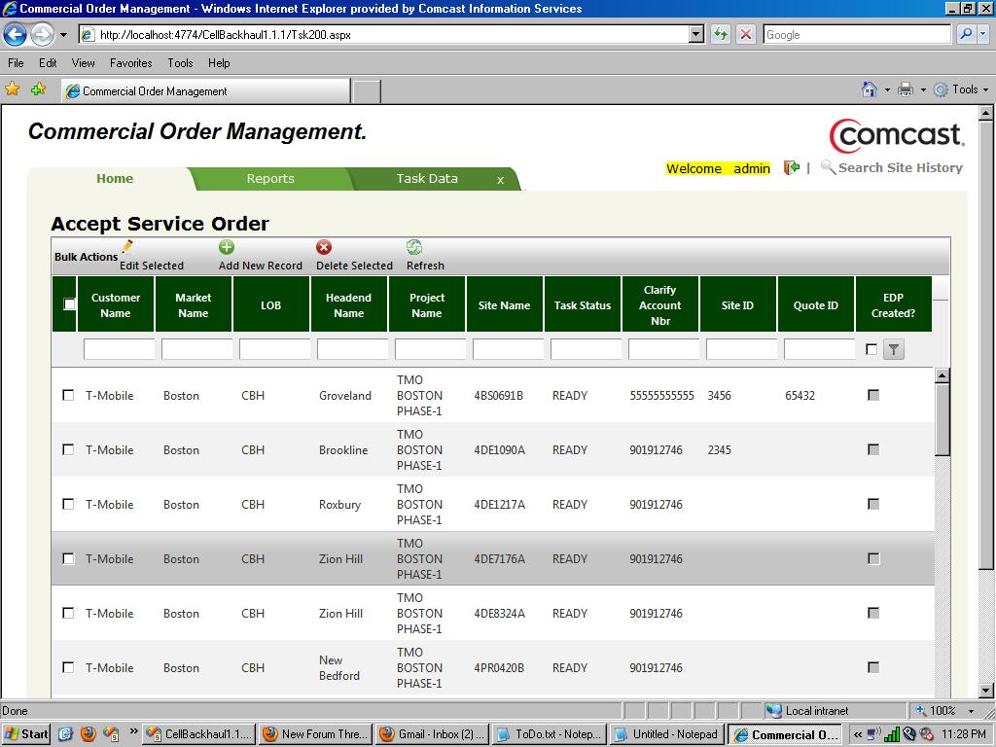Image resolution: width=996 pixels, height=747 pixels.
Task: Click Firefox icon in quick launch
Action: 89,733
